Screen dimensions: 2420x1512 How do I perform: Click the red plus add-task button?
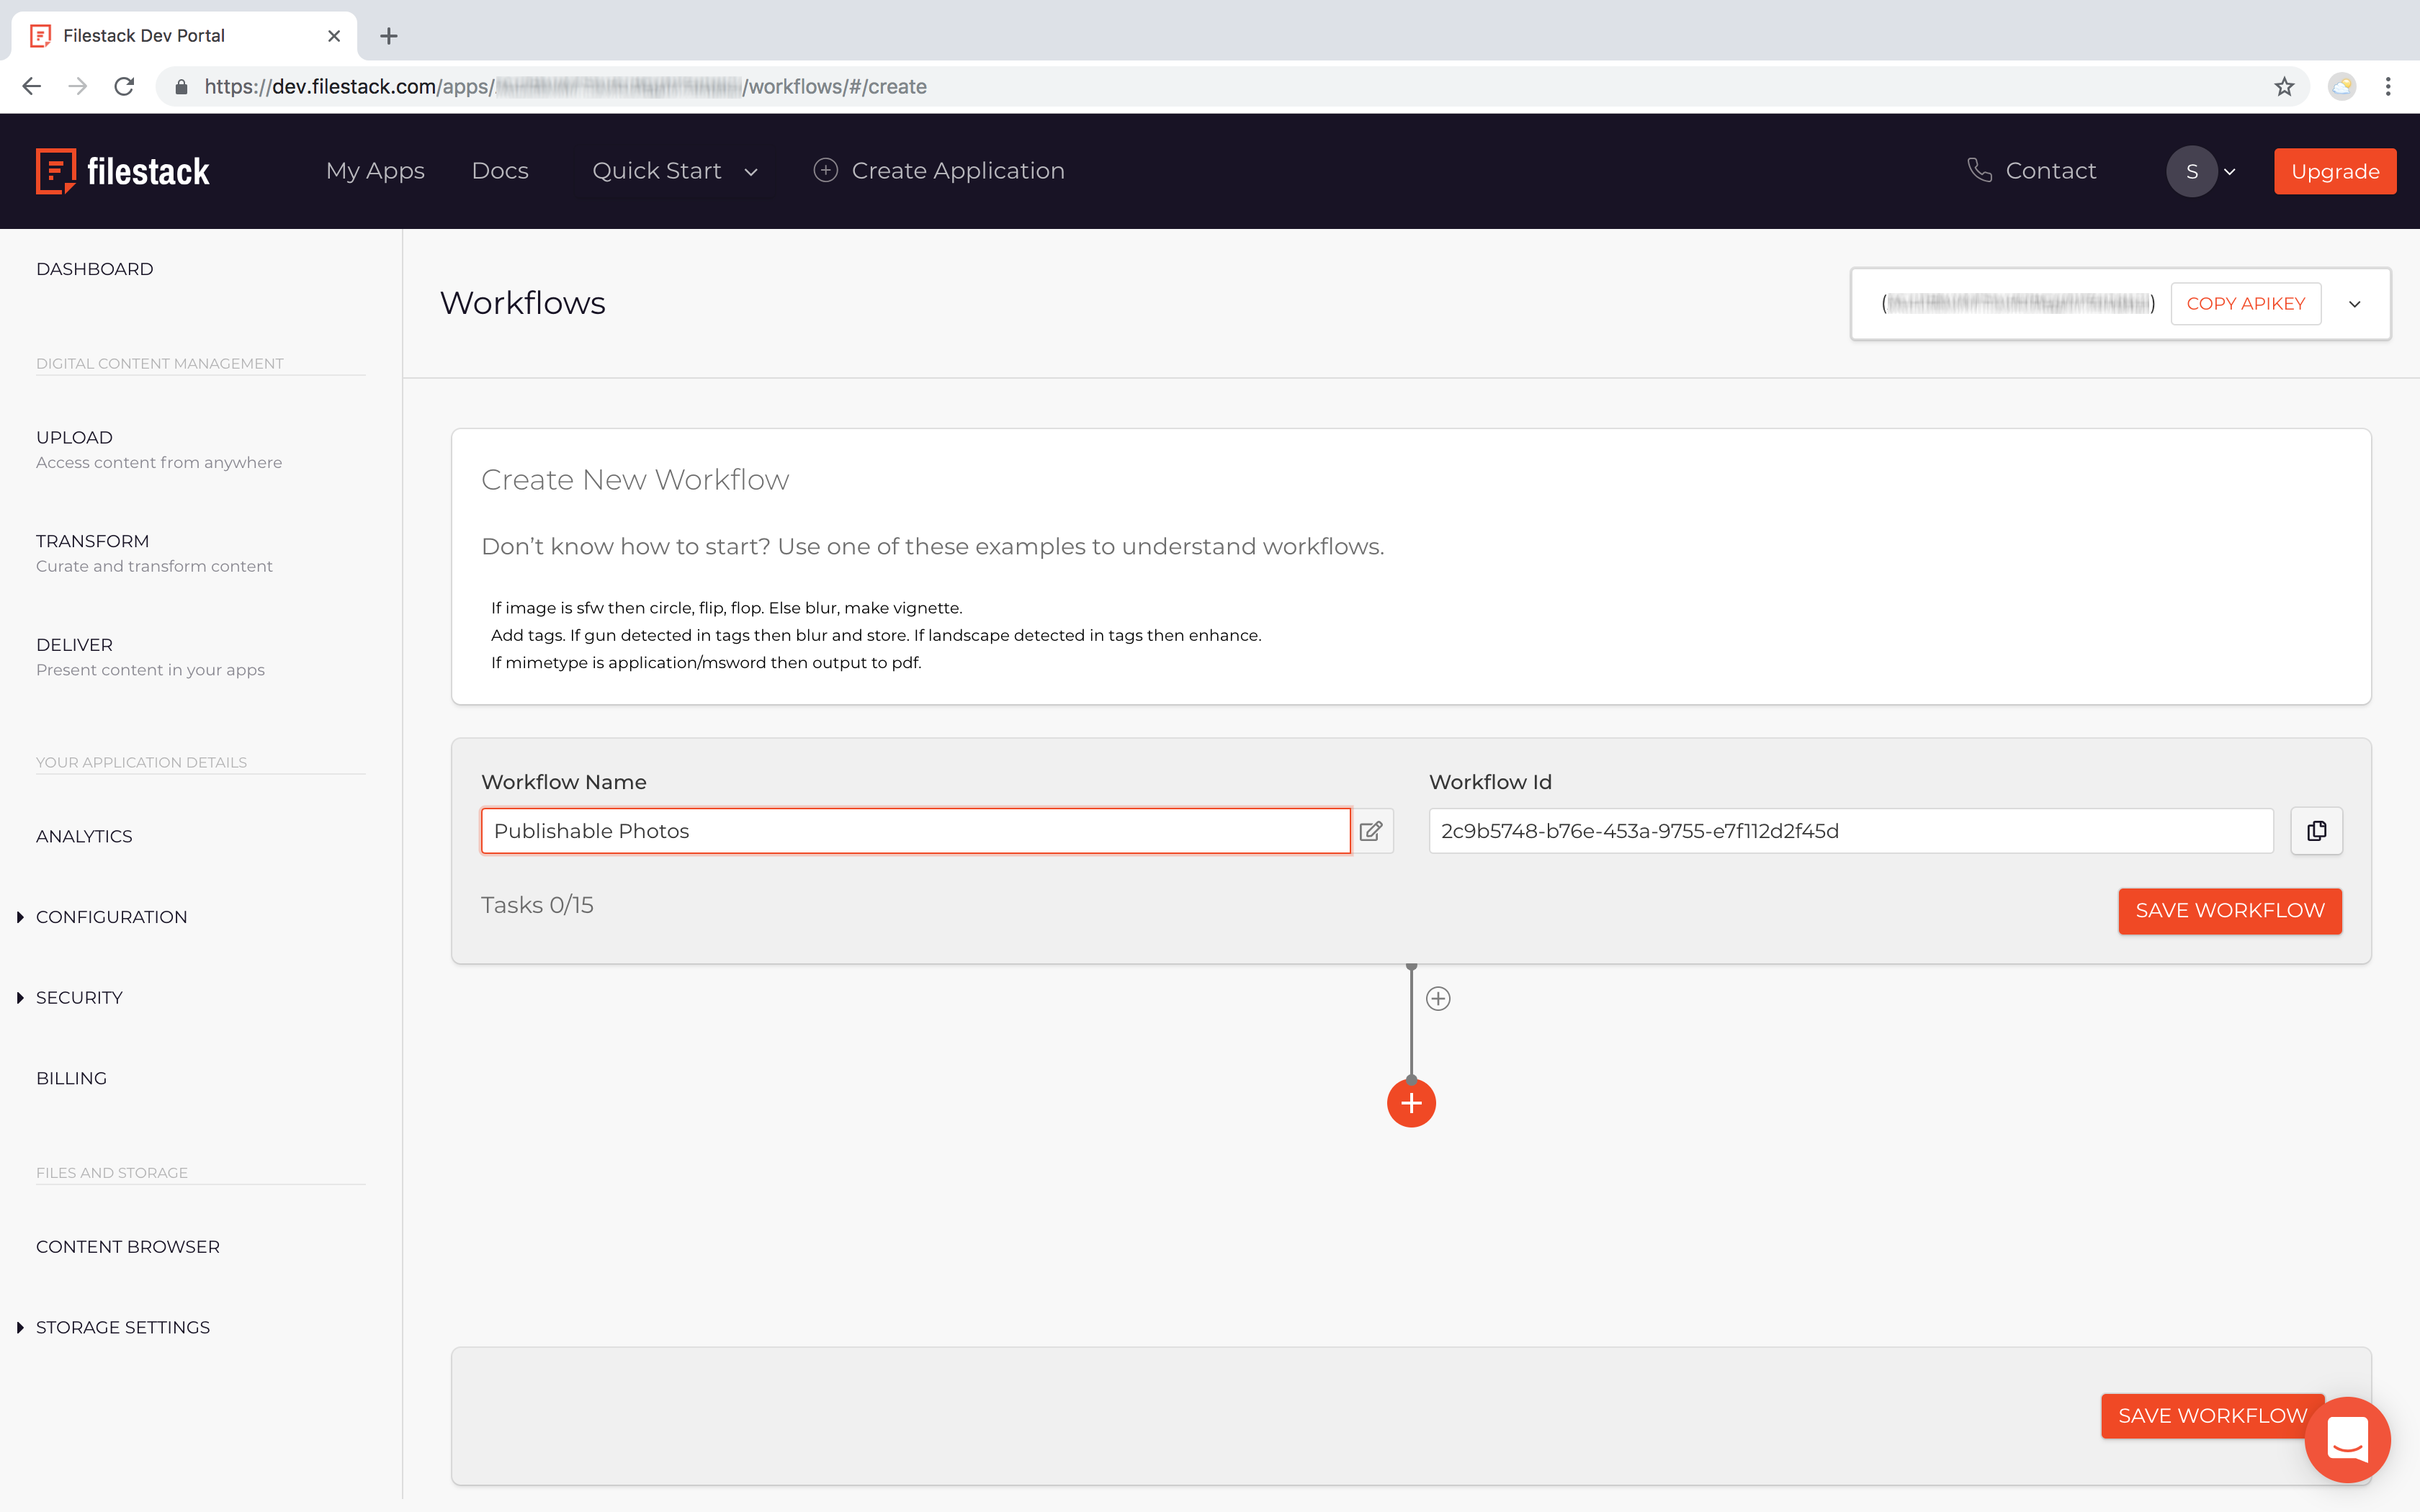pyautogui.click(x=1411, y=1103)
